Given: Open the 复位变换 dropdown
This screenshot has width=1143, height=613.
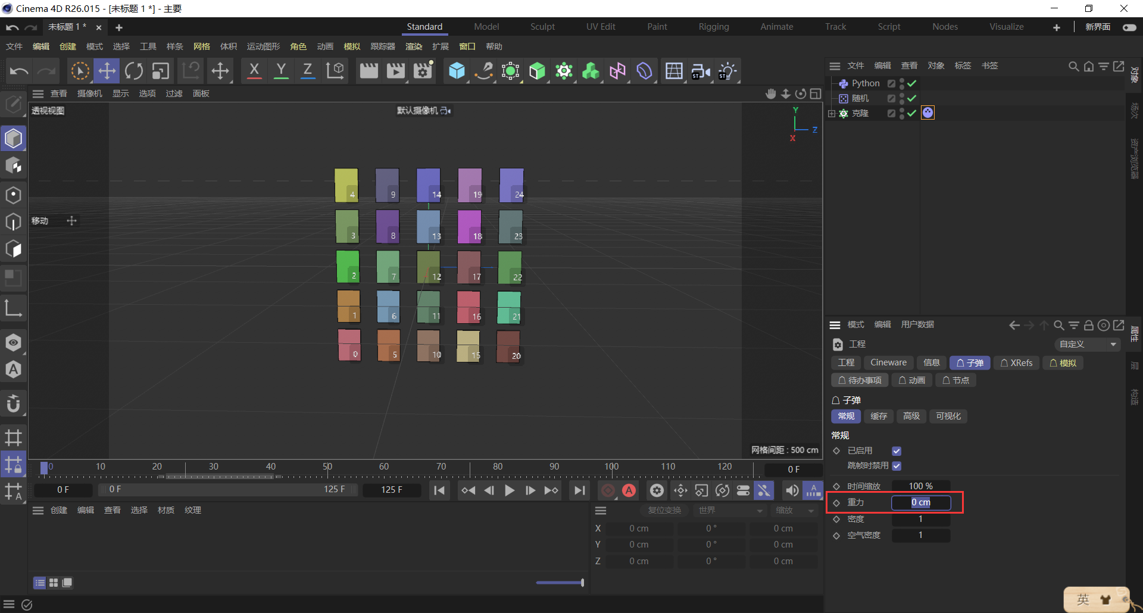Looking at the screenshot, I should coord(664,511).
